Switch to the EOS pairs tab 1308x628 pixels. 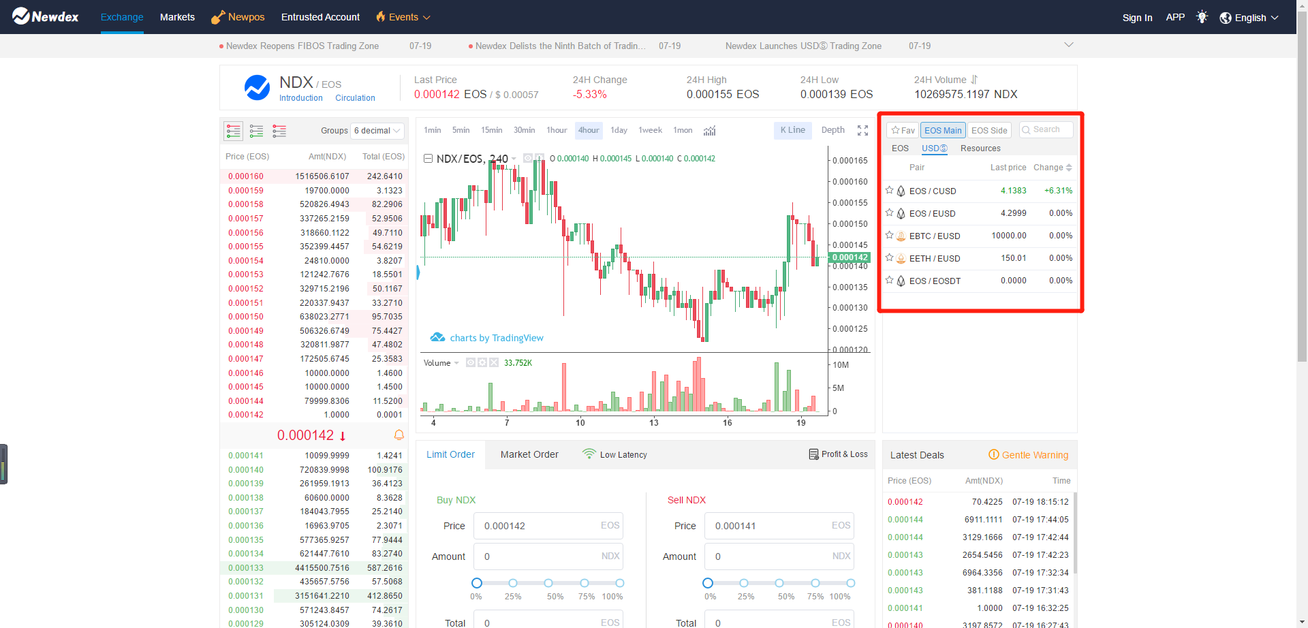[x=900, y=148]
